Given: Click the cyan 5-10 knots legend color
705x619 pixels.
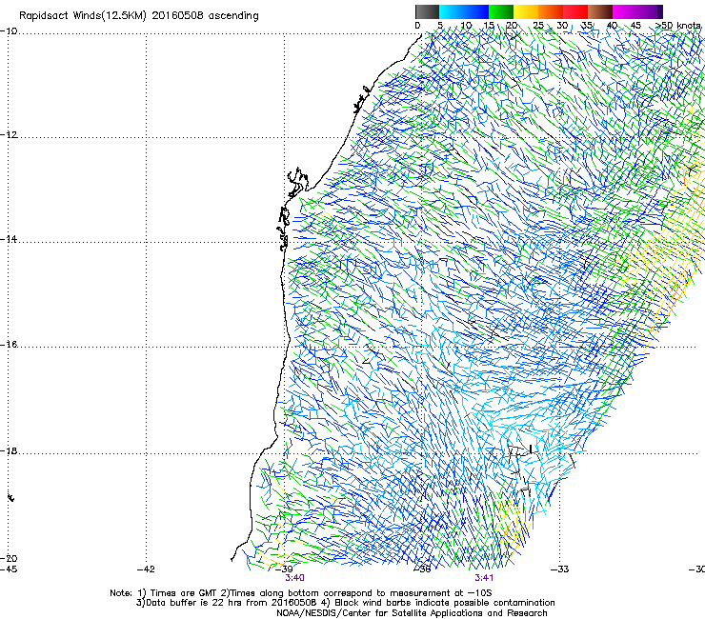Looking at the screenshot, I should pyautogui.click(x=452, y=11).
